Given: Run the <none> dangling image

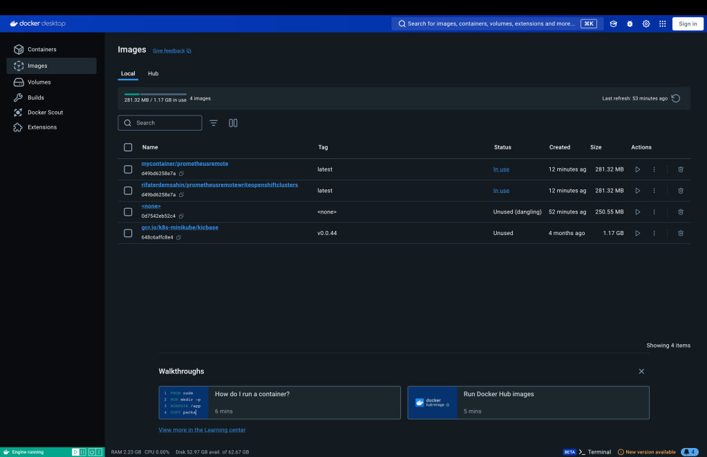Looking at the screenshot, I should tap(638, 212).
